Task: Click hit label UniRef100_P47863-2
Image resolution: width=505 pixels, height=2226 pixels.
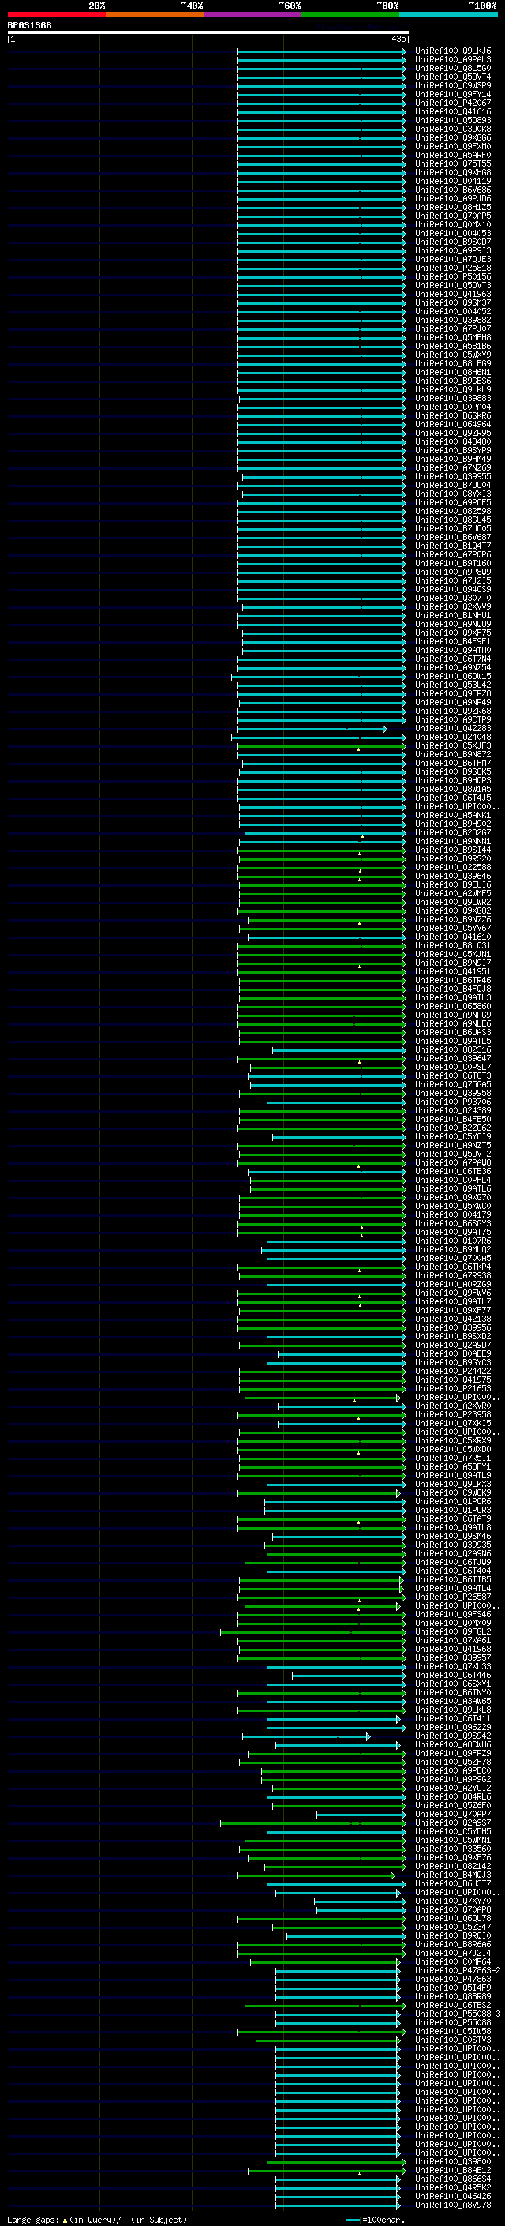Action: point(458,1971)
